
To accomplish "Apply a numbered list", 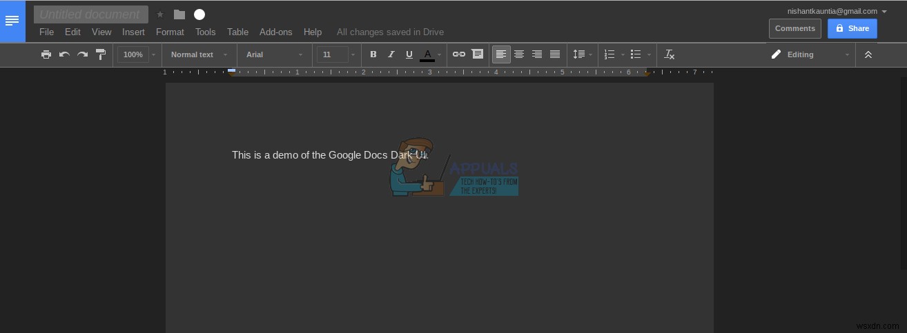I will pos(609,54).
